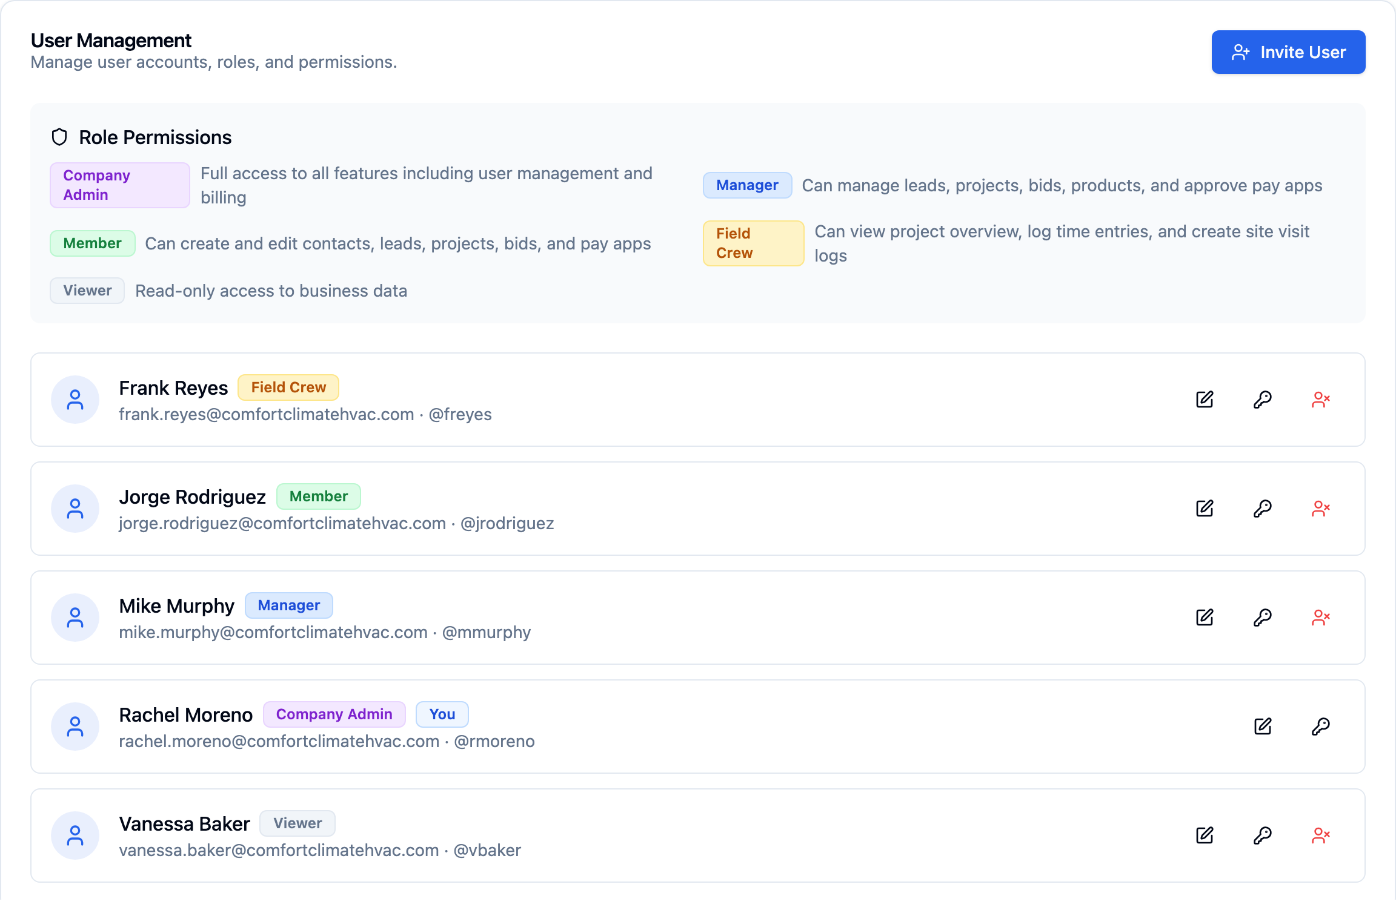Click Company Admin badge in Role Permissions
This screenshot has width=1396, height=913.
point(120,185)
